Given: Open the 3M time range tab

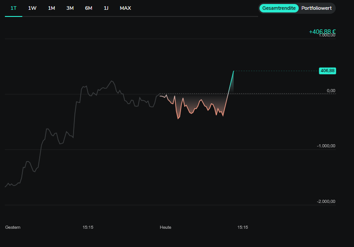Looking at the screenshot, I should tap(70, 8).
